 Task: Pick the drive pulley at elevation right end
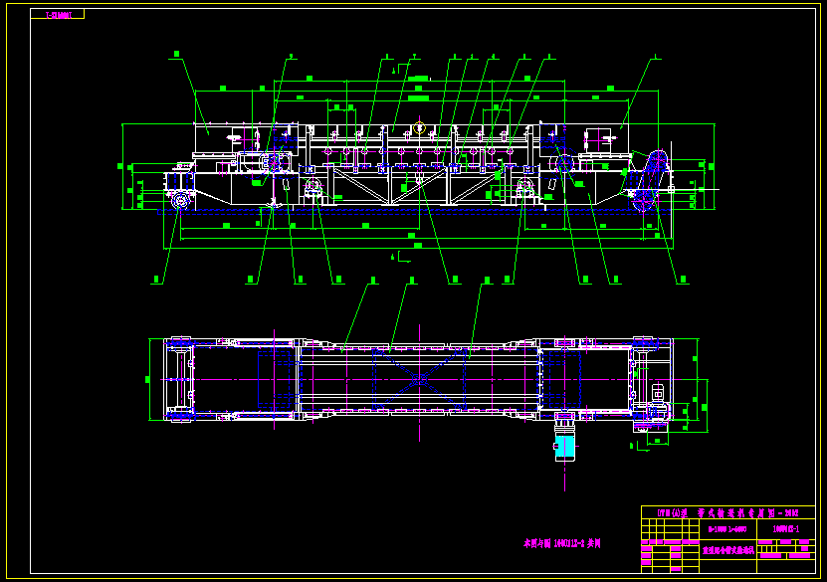click(657, 163)
